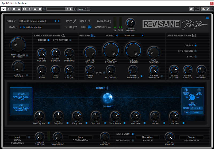The height and width of the screenshot is (149, 214).
Task: Click the Spring Back Quantize Off button
Action: [21, 105]
